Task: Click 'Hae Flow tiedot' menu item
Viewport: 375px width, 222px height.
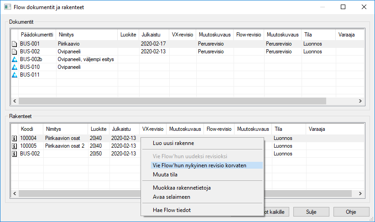Action: click(x=172, y=210)
